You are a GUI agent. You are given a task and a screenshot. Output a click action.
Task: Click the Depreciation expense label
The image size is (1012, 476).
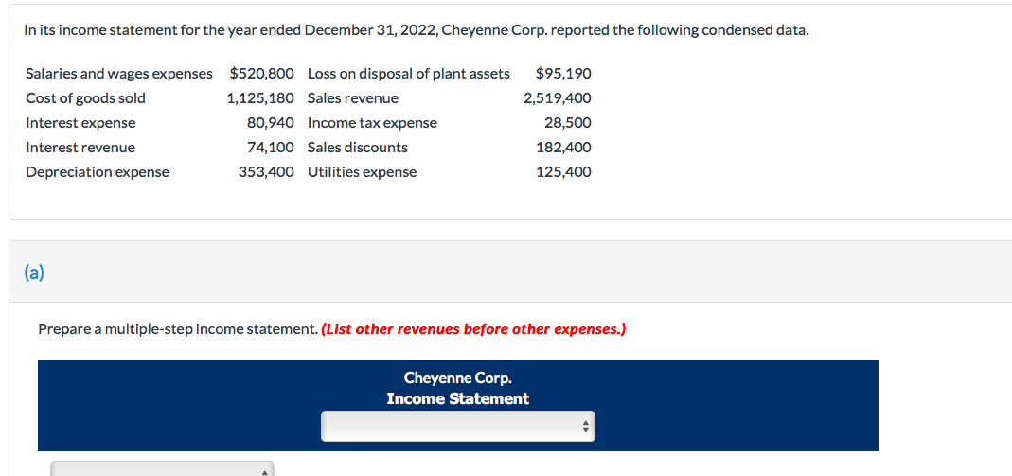pos(98,172)
